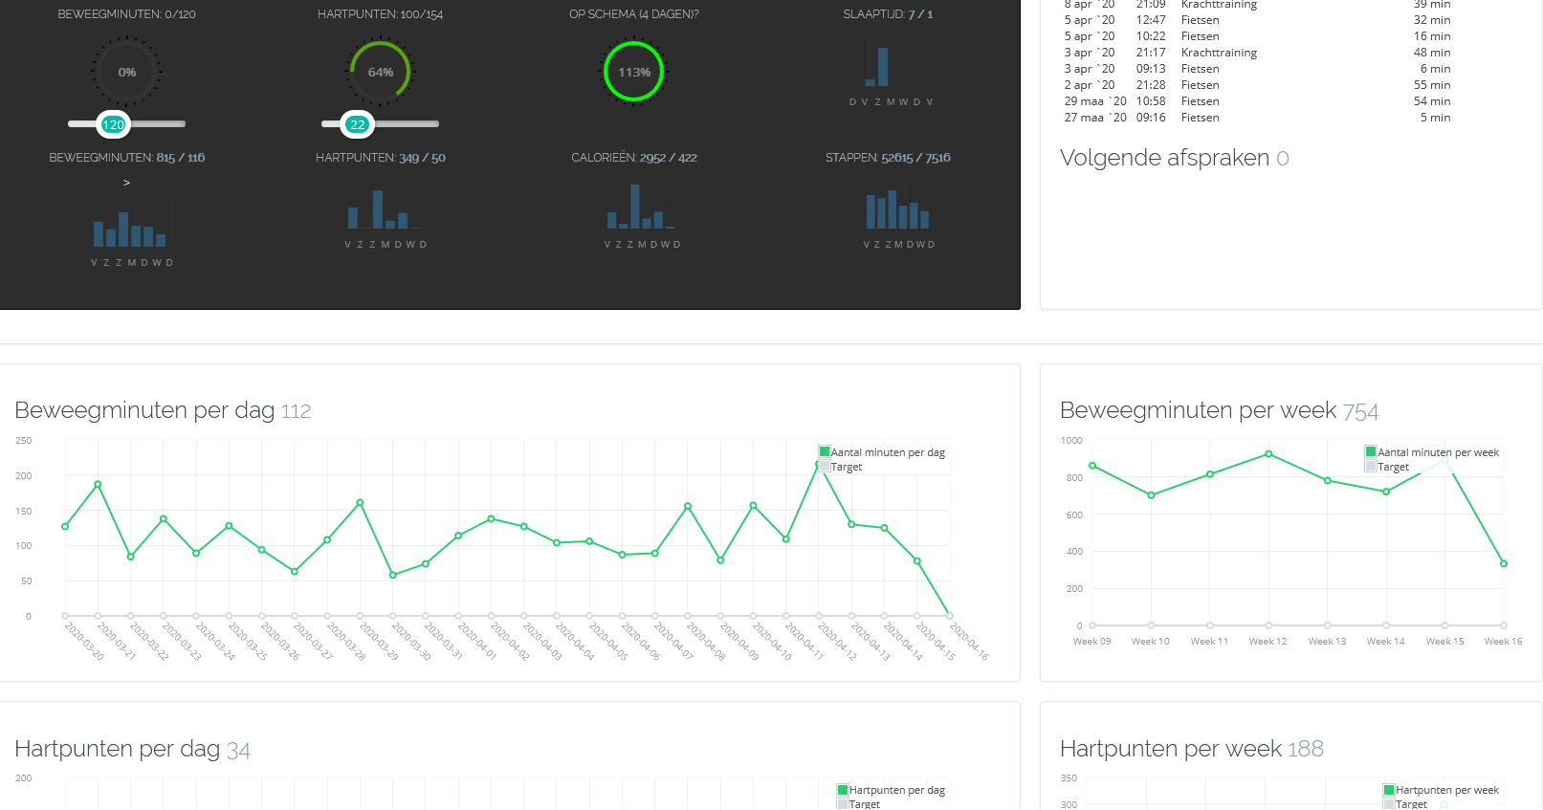1543x810 pixels.
Task: Select the '3 apr 21:17 Krachttraining' activity row
Action: (1257, 53)
